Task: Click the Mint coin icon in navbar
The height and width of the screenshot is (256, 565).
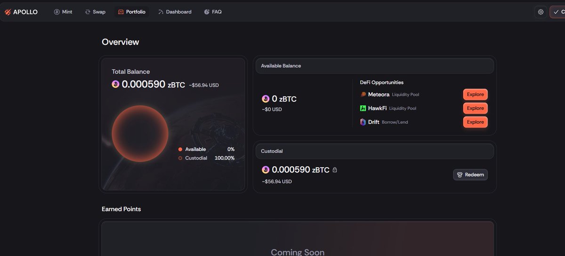Action: click(x=57, y=12)
